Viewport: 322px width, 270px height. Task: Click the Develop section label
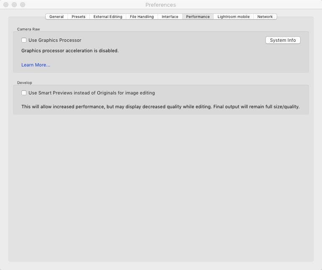coord(25,83)
